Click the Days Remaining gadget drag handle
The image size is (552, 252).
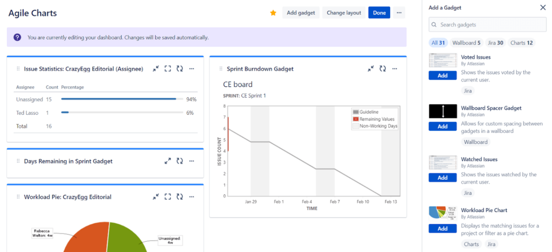coord(18,161)
